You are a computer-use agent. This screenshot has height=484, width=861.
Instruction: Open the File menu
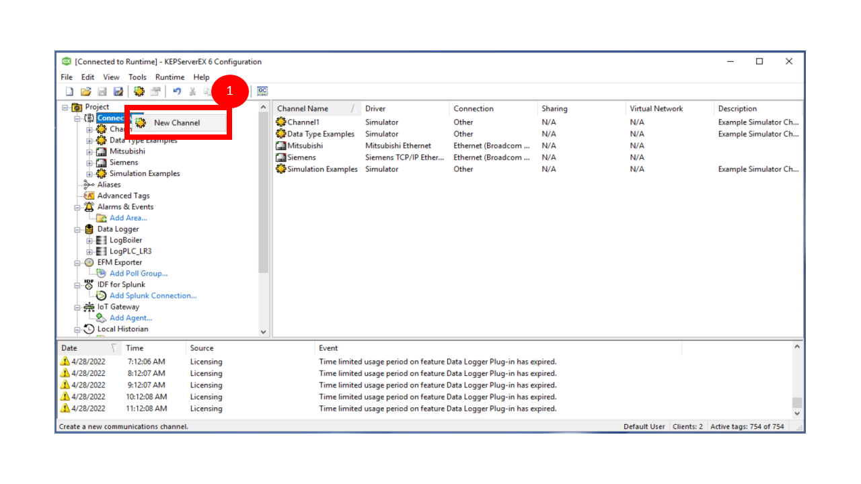[x=67, y=77]
